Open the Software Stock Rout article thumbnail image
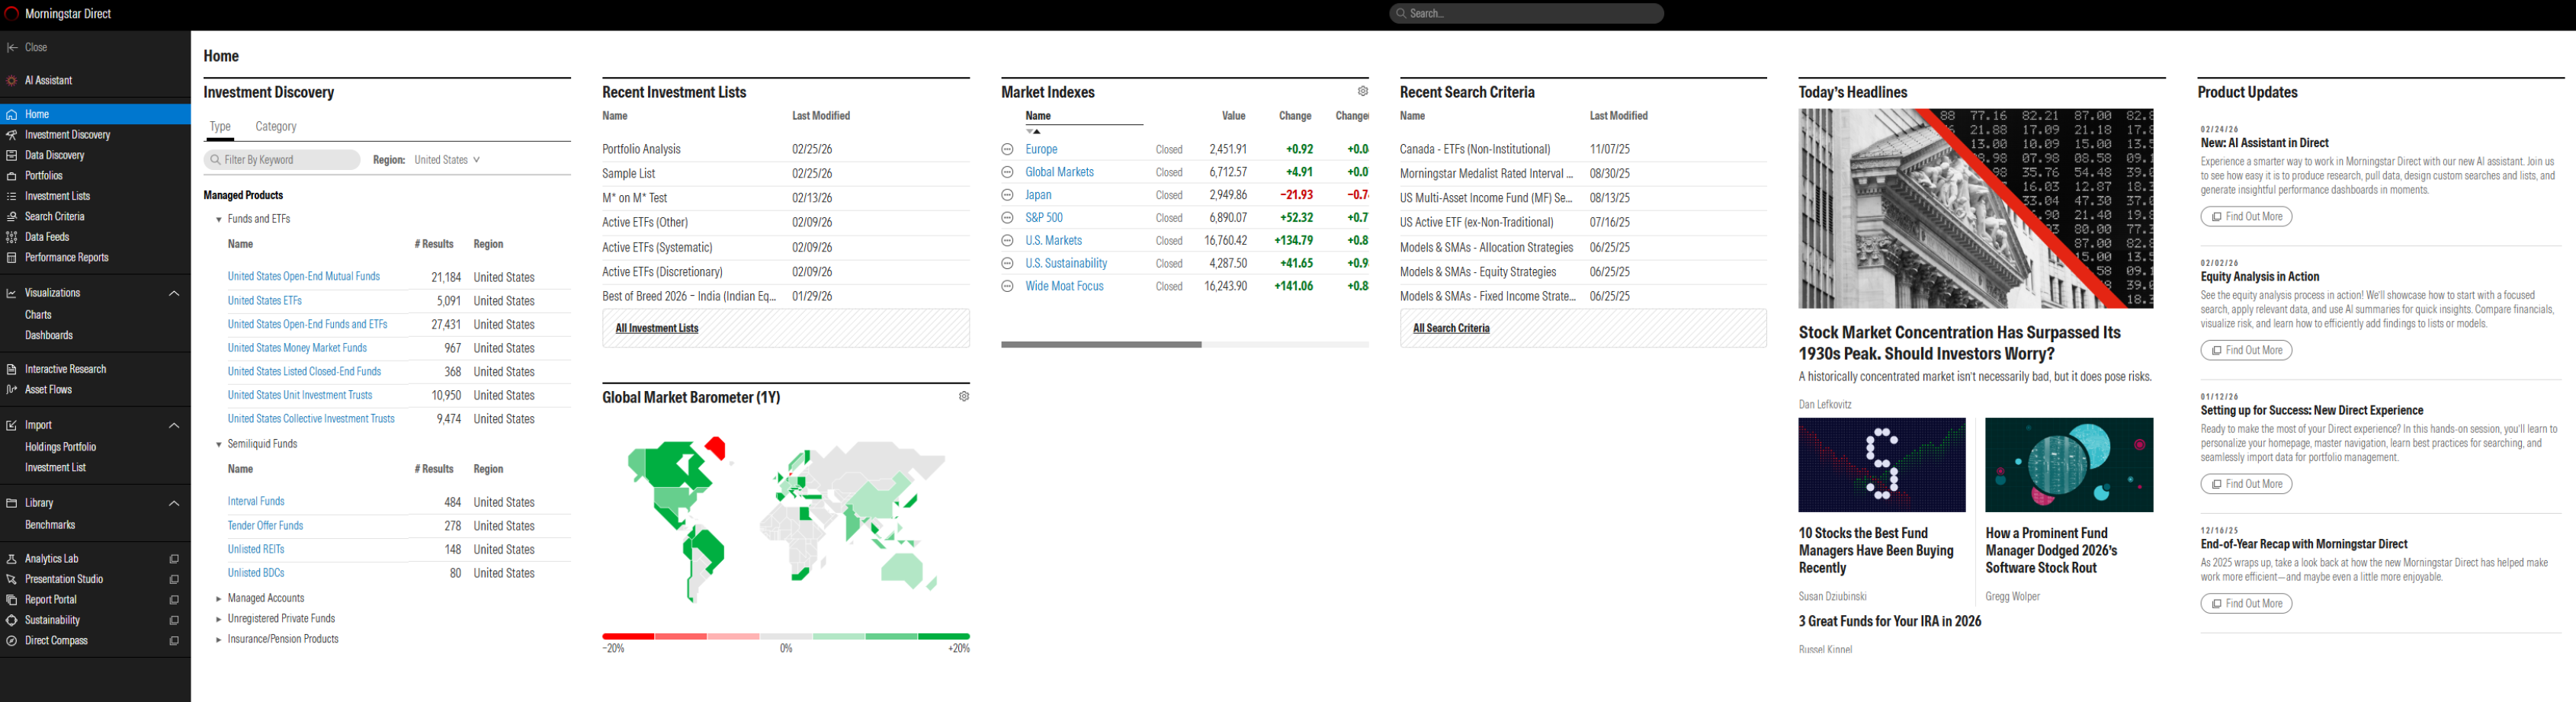 point(2069,465)
